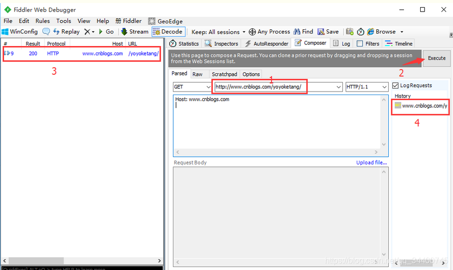
Task: Click the timer stopwatch icon
Action: pos(360,31)
